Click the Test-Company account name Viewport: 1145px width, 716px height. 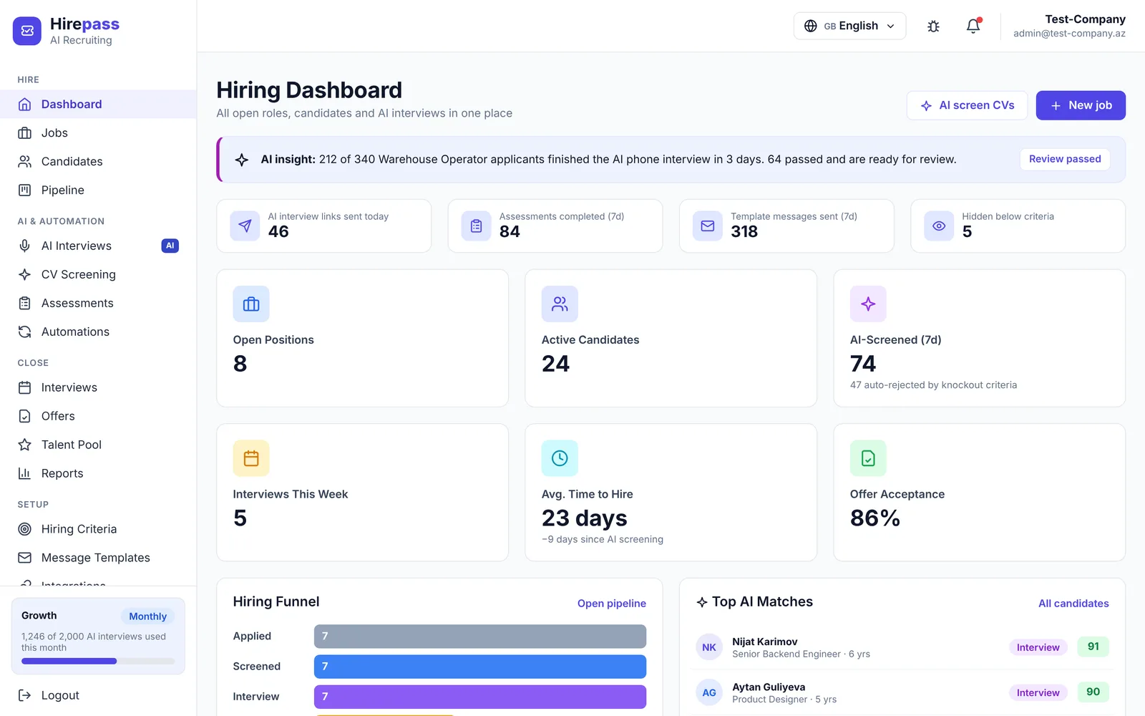(x=1085, y=19)
